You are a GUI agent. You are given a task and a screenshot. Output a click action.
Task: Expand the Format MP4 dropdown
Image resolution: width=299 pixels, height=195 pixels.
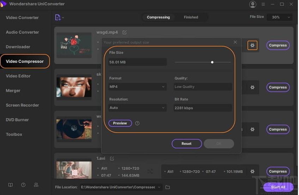coord(137,87)
